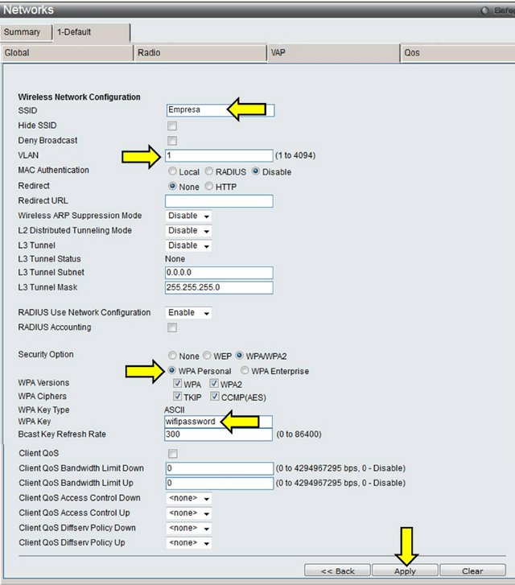Select HTTP redirect radio button
The width and height of the screenshot is (515, 585).
209,187
